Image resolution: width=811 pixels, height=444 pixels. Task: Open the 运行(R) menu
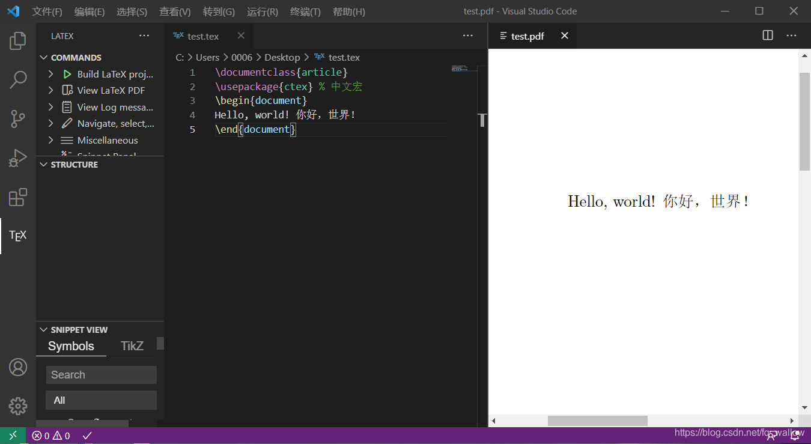point(263,11)
